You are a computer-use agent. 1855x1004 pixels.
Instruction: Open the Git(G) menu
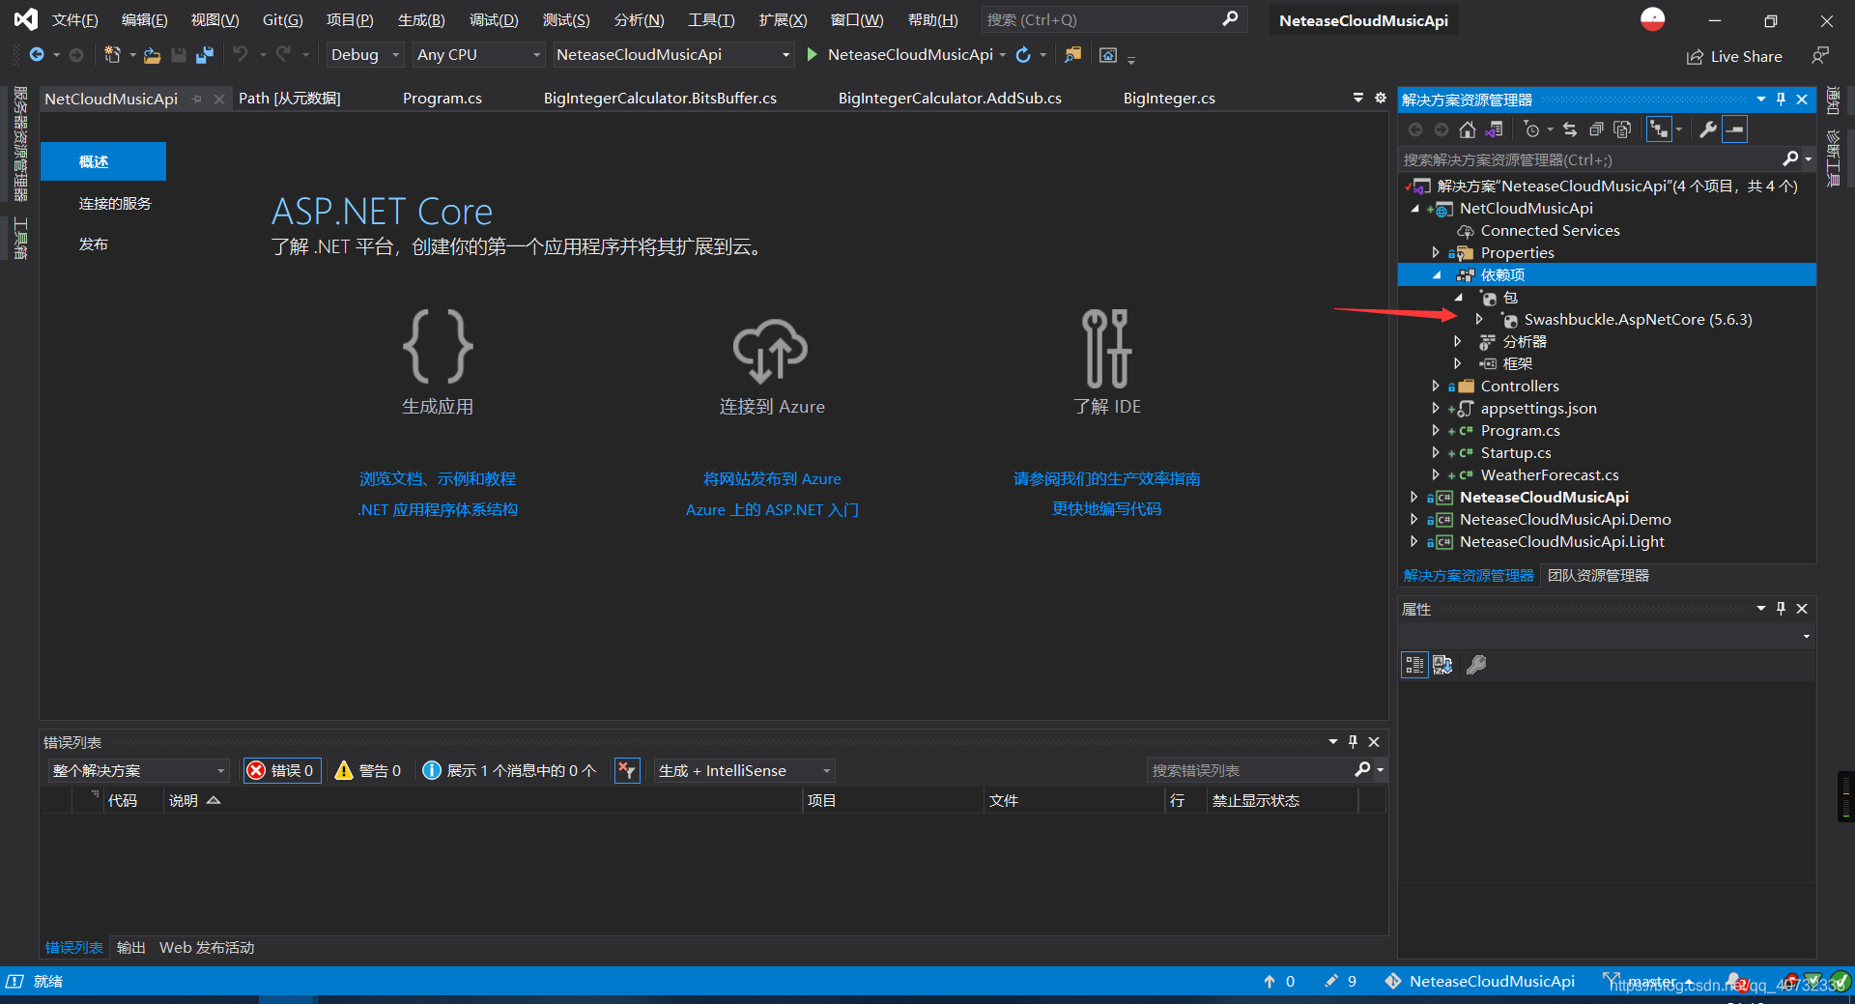pyautogui.click(x=283, y=20)
